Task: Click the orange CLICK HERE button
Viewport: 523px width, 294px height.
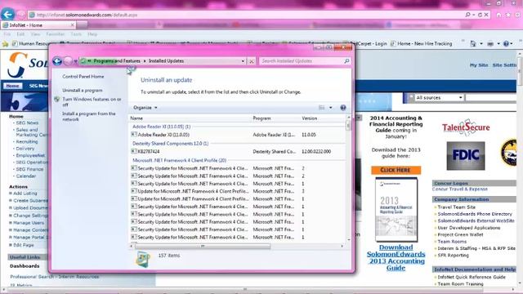Action: point(396,170)
